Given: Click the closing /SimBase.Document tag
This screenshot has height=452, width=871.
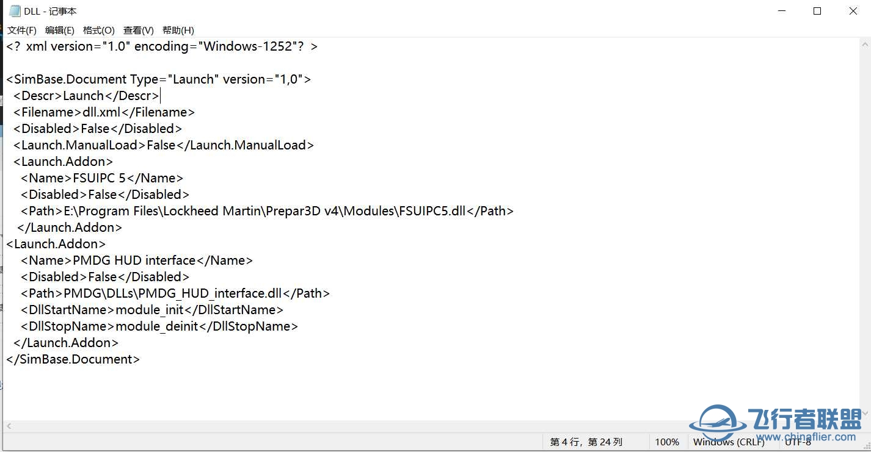Looking at the screenshot, I should [x=73, y=359].
